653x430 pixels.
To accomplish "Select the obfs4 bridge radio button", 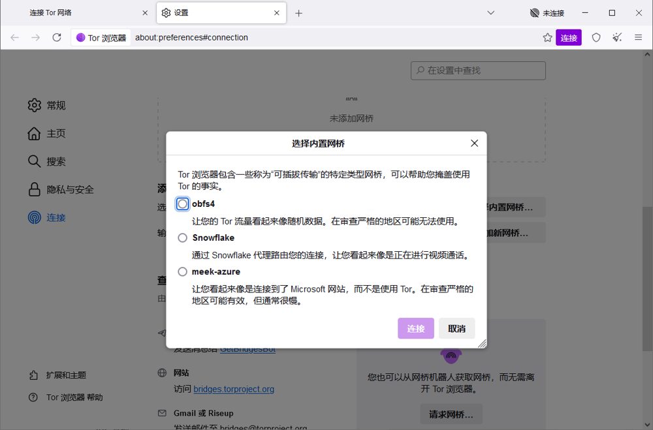I will click(183, 204).
